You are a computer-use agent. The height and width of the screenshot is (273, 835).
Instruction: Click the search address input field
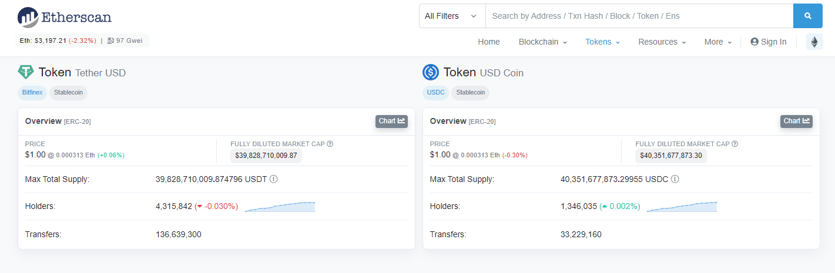click(639, 16)
